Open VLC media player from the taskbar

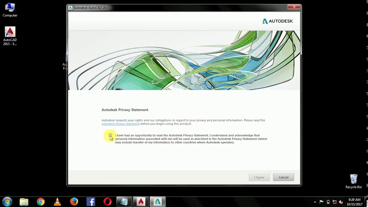(x=57, y=202)
